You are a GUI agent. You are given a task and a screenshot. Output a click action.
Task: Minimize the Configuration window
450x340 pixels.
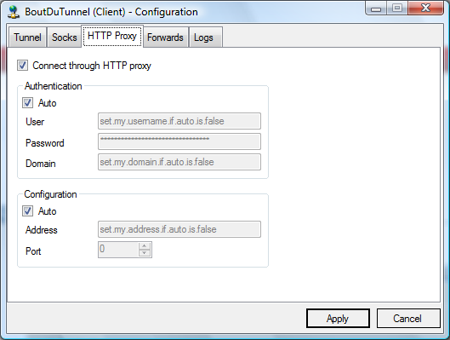pyautogui.click(x=376, y=8)
